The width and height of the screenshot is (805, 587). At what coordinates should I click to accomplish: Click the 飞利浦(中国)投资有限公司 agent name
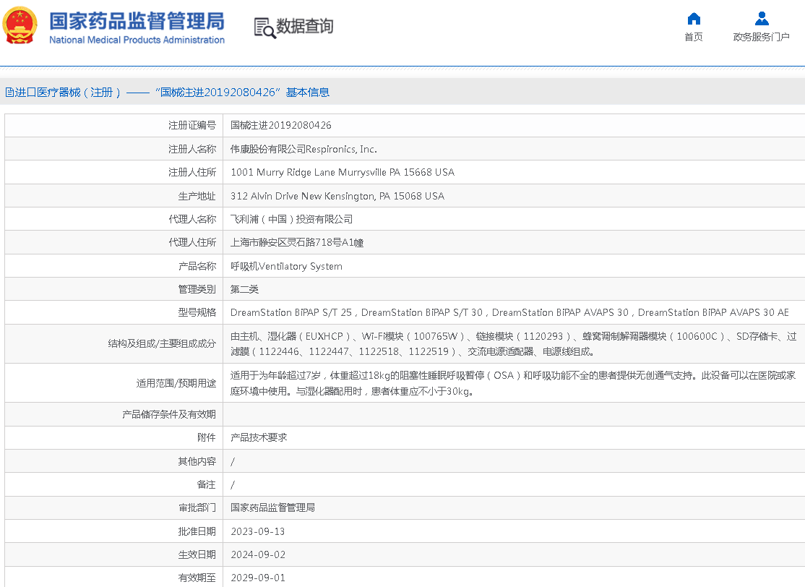tap(291, 219)
